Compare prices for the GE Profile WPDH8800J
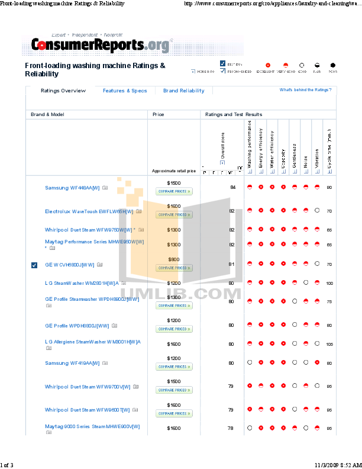 pos(174,329)
